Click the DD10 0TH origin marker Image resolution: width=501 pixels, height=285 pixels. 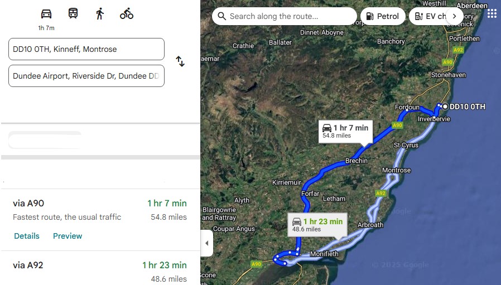click(x=445, y=106)
